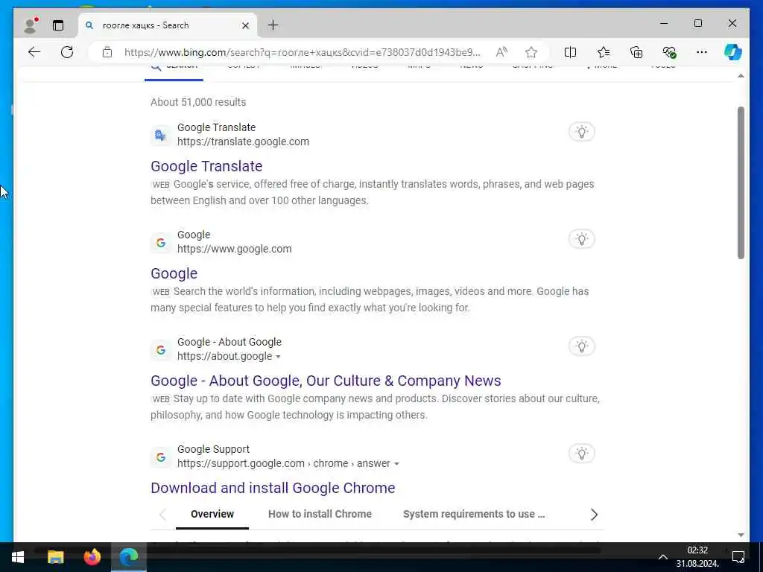Select the Overview tab
Image resolution: width=763 pixels, height=572 pixels.
click(212, 514)
